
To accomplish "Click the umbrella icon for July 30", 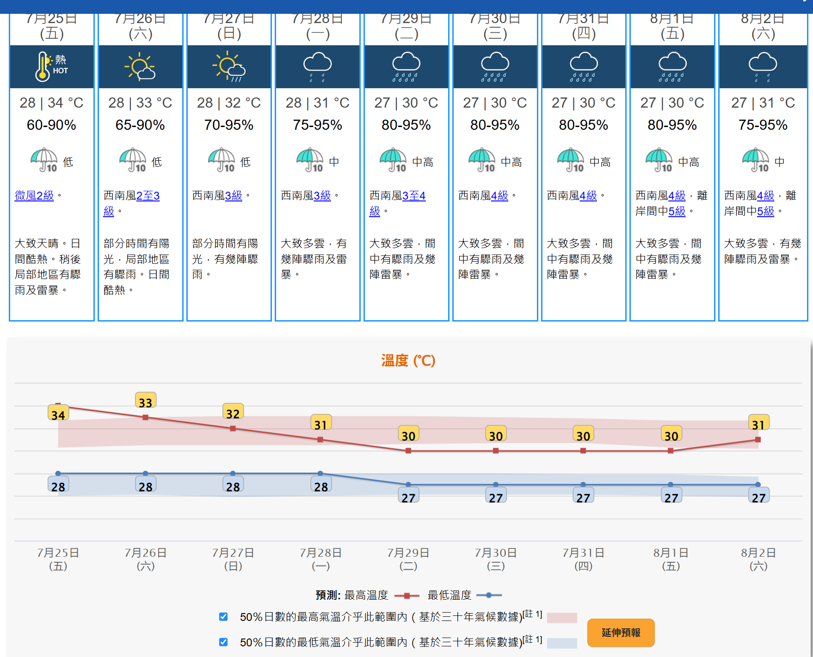I will click(x=482, y=160).
